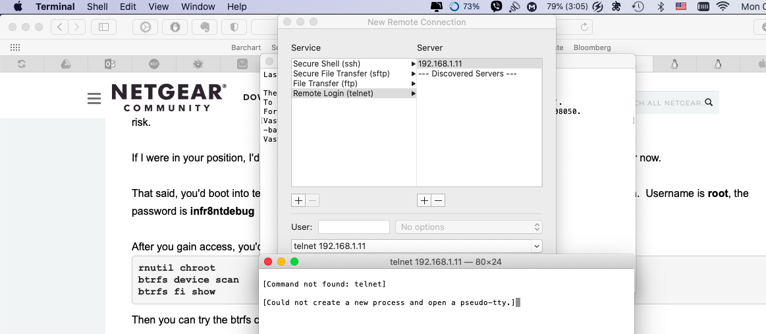
Task: Click the User text field
Action: (354, 227)
